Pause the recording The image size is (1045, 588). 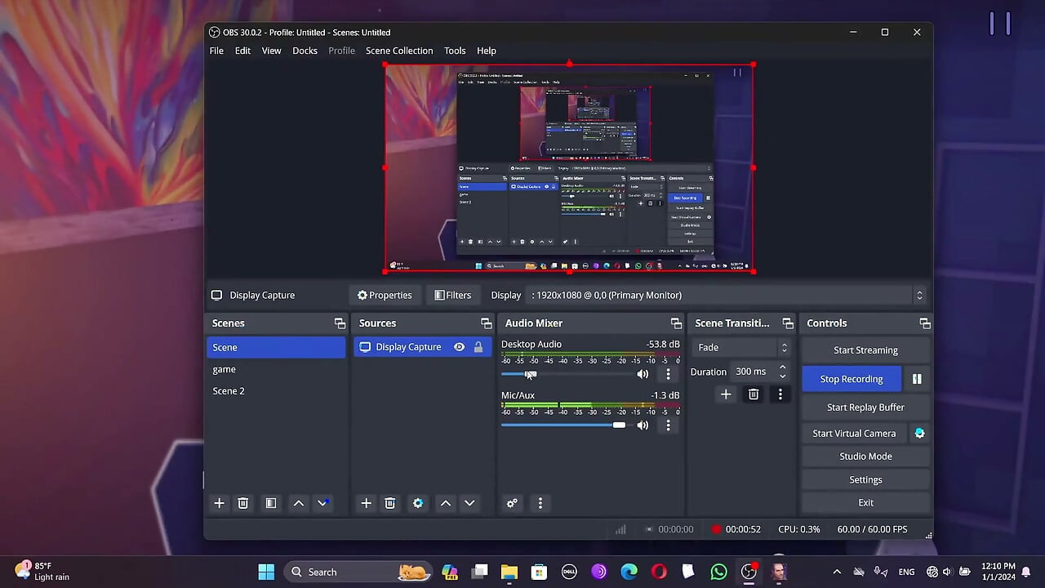point(917,379)
